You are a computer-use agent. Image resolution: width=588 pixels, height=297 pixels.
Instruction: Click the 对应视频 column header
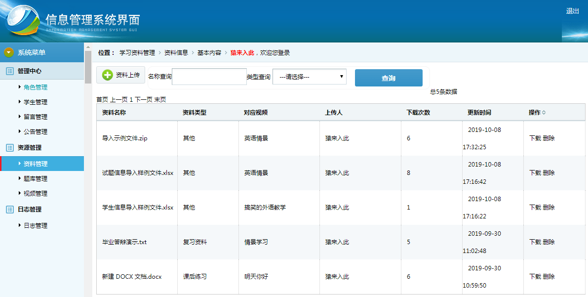tap(256, 112)
